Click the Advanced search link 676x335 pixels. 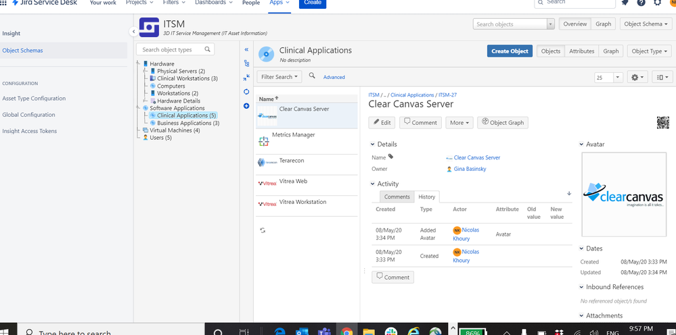(x=334, y=77)
